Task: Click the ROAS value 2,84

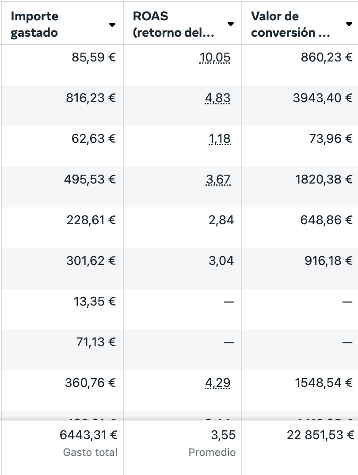Action: click(221, 220)
